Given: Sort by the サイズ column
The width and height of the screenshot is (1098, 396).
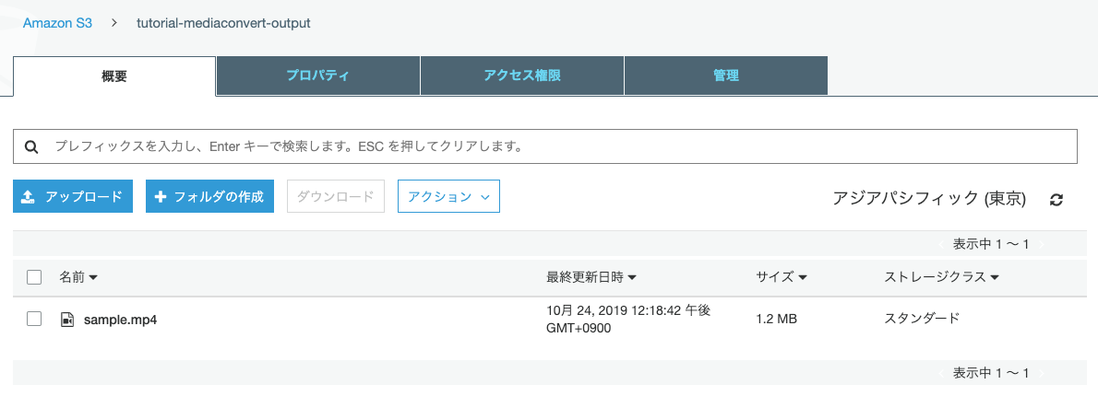Looking at the screenshot, I should 782,277.
